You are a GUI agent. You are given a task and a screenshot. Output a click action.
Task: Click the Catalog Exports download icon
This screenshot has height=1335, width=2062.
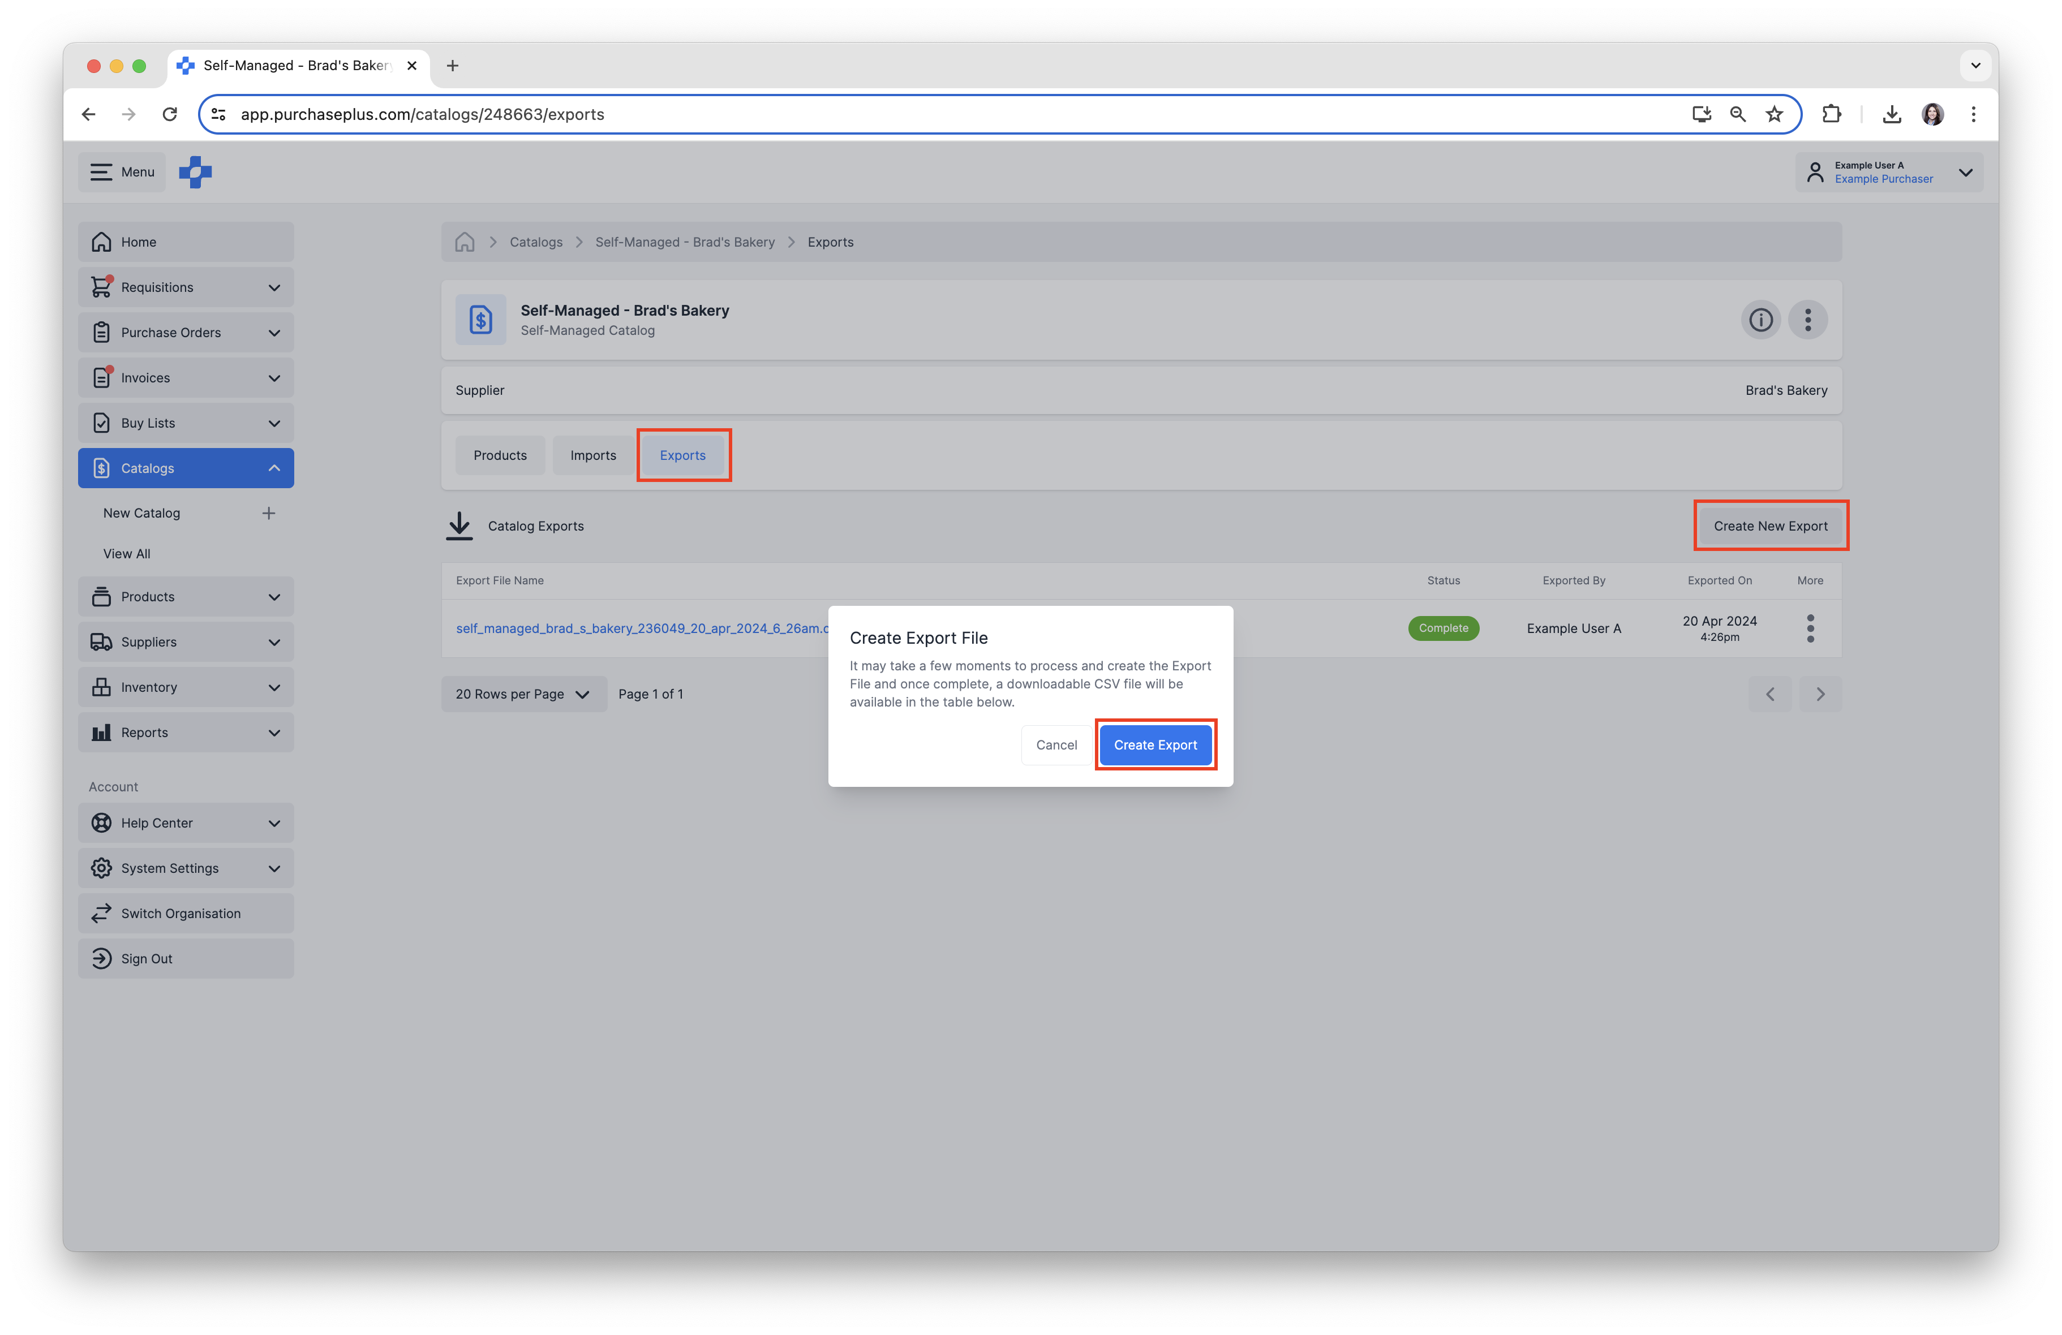(459, 526)
